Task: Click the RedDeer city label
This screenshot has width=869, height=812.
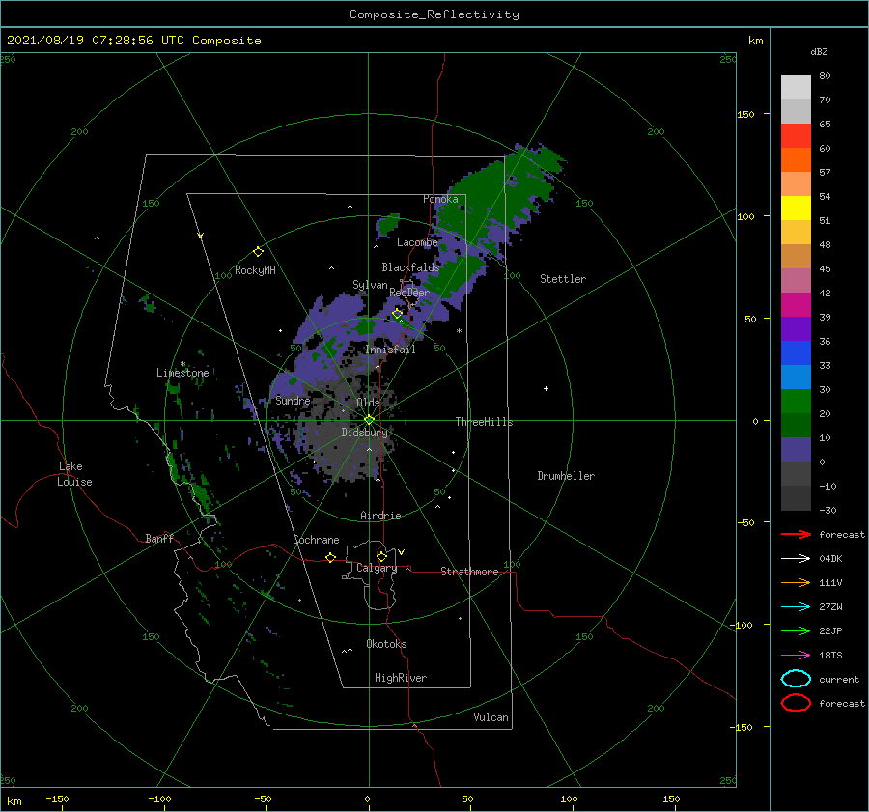Action: (409, 293)
